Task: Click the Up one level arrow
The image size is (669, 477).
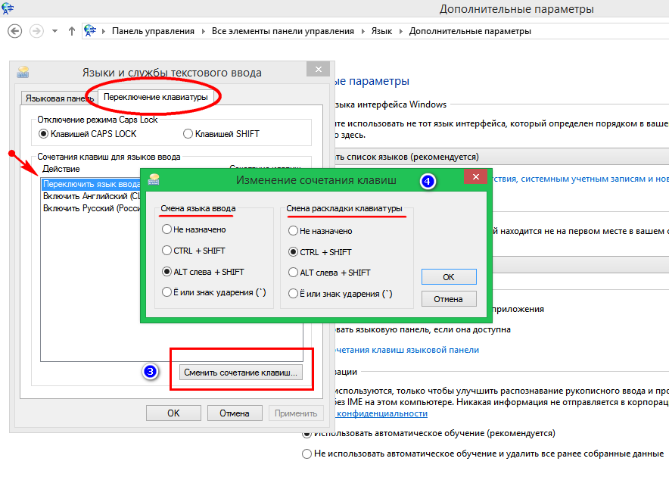Action: pyautogui.click(x=72, y=31)
